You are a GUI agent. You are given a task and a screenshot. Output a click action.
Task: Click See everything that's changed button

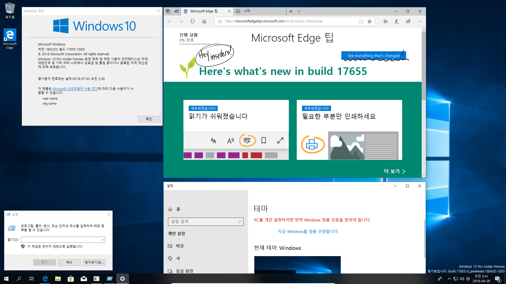373,55
